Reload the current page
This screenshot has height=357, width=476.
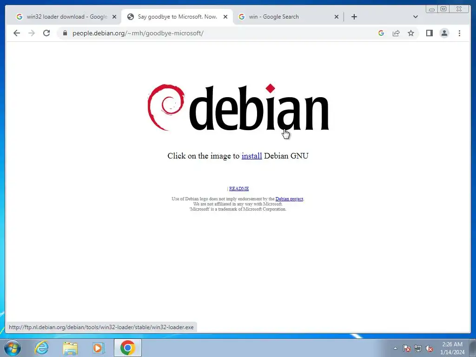46,33
